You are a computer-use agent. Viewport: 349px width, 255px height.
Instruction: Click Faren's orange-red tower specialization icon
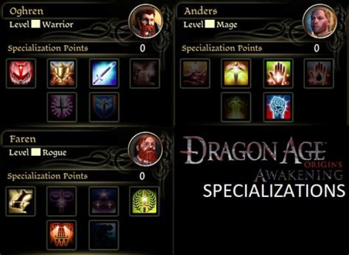(62, 235)
